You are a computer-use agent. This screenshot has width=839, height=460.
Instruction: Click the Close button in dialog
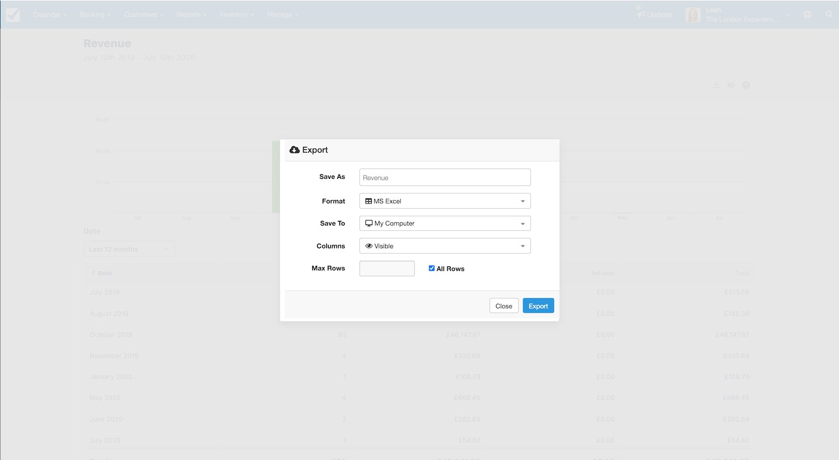coord(504,306)
